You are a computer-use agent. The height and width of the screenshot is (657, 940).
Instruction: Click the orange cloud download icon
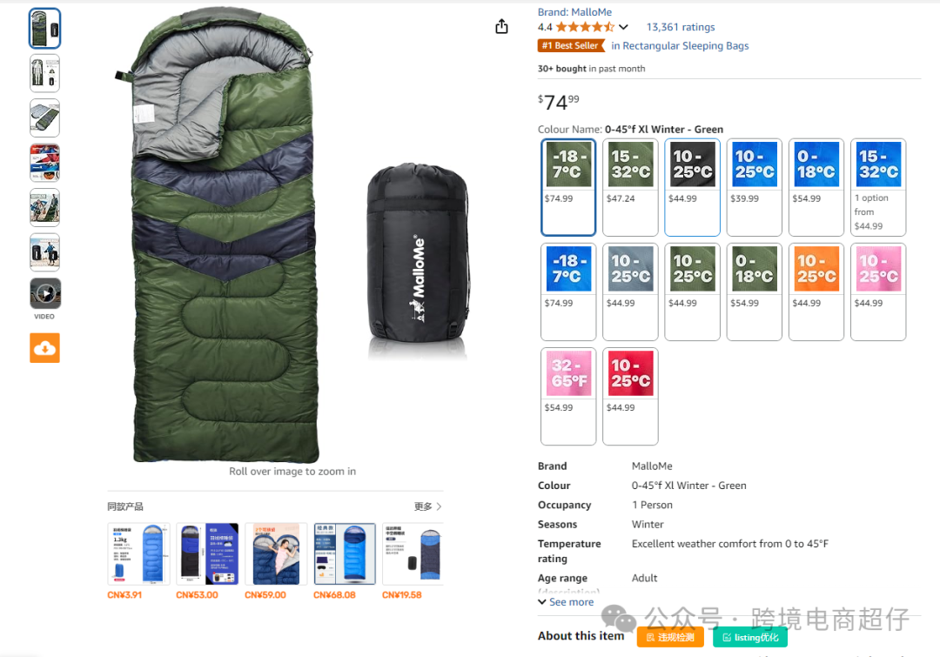tap(45, 348)
